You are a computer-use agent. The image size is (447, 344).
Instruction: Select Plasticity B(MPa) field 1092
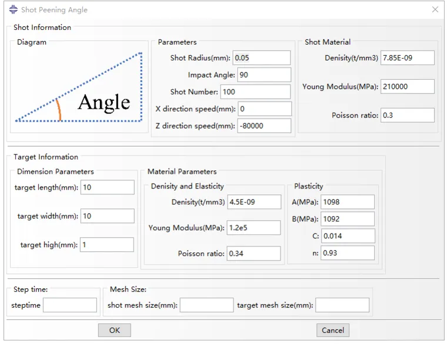pyautogui.click(x=348, y=219)
